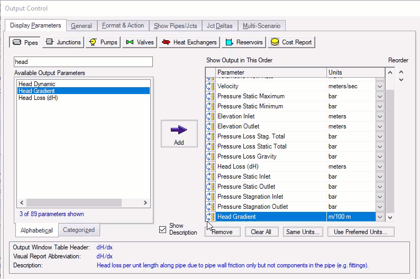Image resolution: width=420 pixels, height=279 pixels.
Task: Click the output list scroll down arrow
Action: (x=390, y=218)
